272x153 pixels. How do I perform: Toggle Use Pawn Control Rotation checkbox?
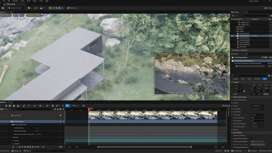coord(252,138)
